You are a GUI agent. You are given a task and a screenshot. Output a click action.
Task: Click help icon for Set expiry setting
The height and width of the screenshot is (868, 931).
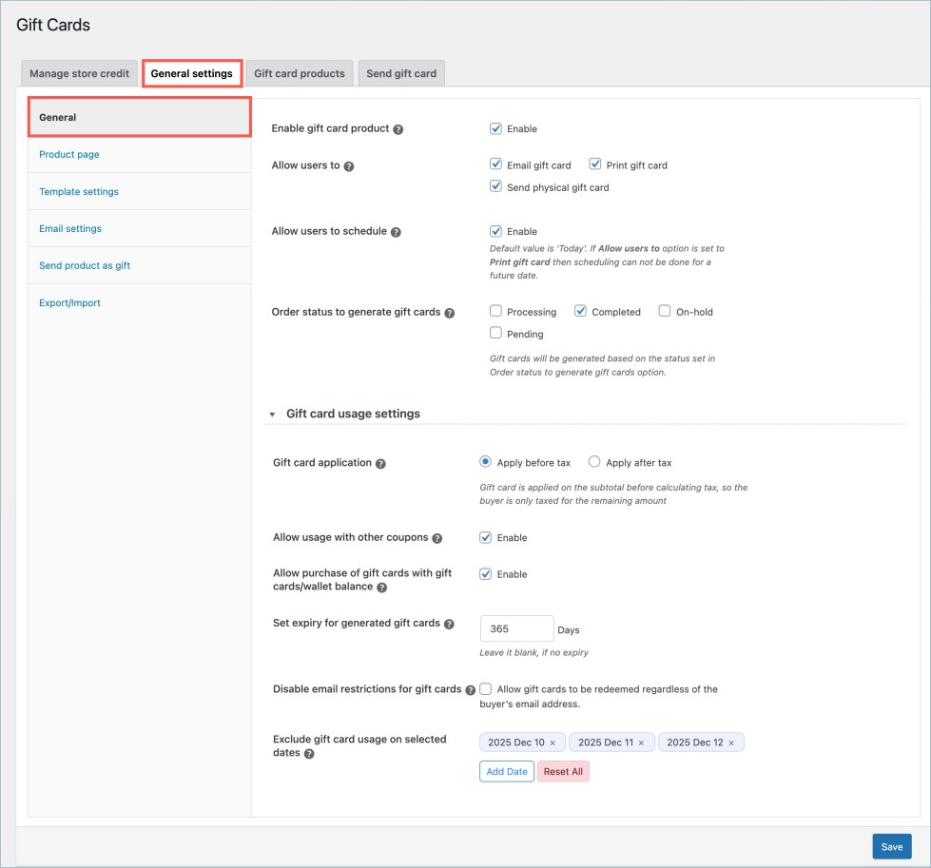[449, 625]
